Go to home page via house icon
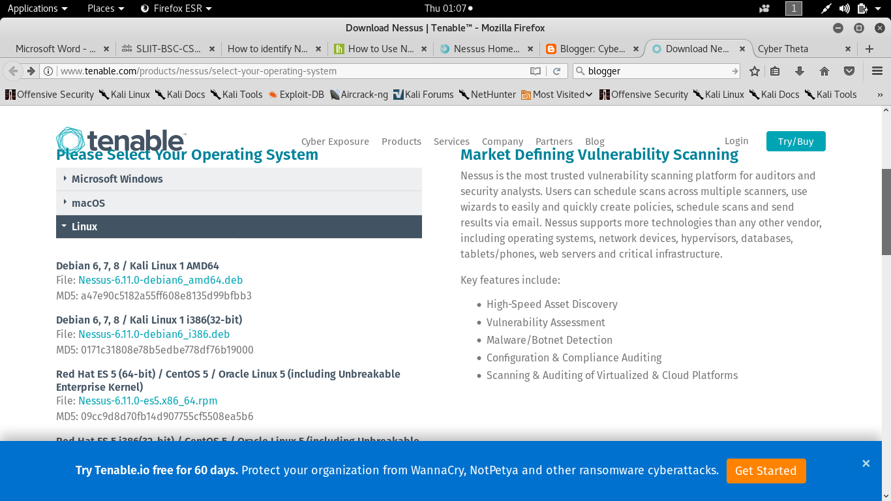The height and width of the screenshot is (501, 891). click(x=824, y=71)
